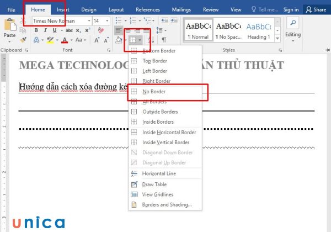
Task: Toggle Italic formatting
Action: [x=45, y=30]
